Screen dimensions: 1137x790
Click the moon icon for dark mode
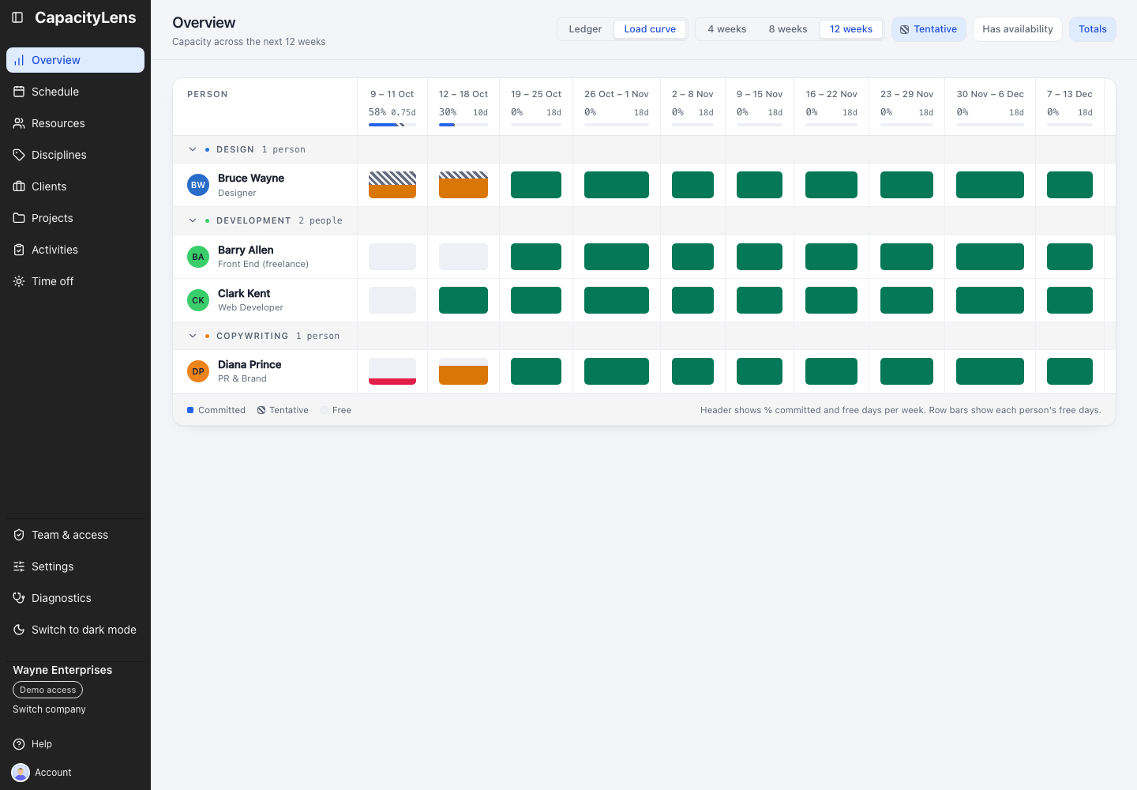coord(19,630)
